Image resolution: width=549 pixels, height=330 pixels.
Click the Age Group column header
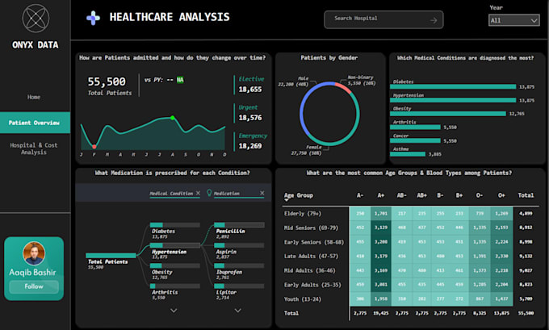(298, 195)
